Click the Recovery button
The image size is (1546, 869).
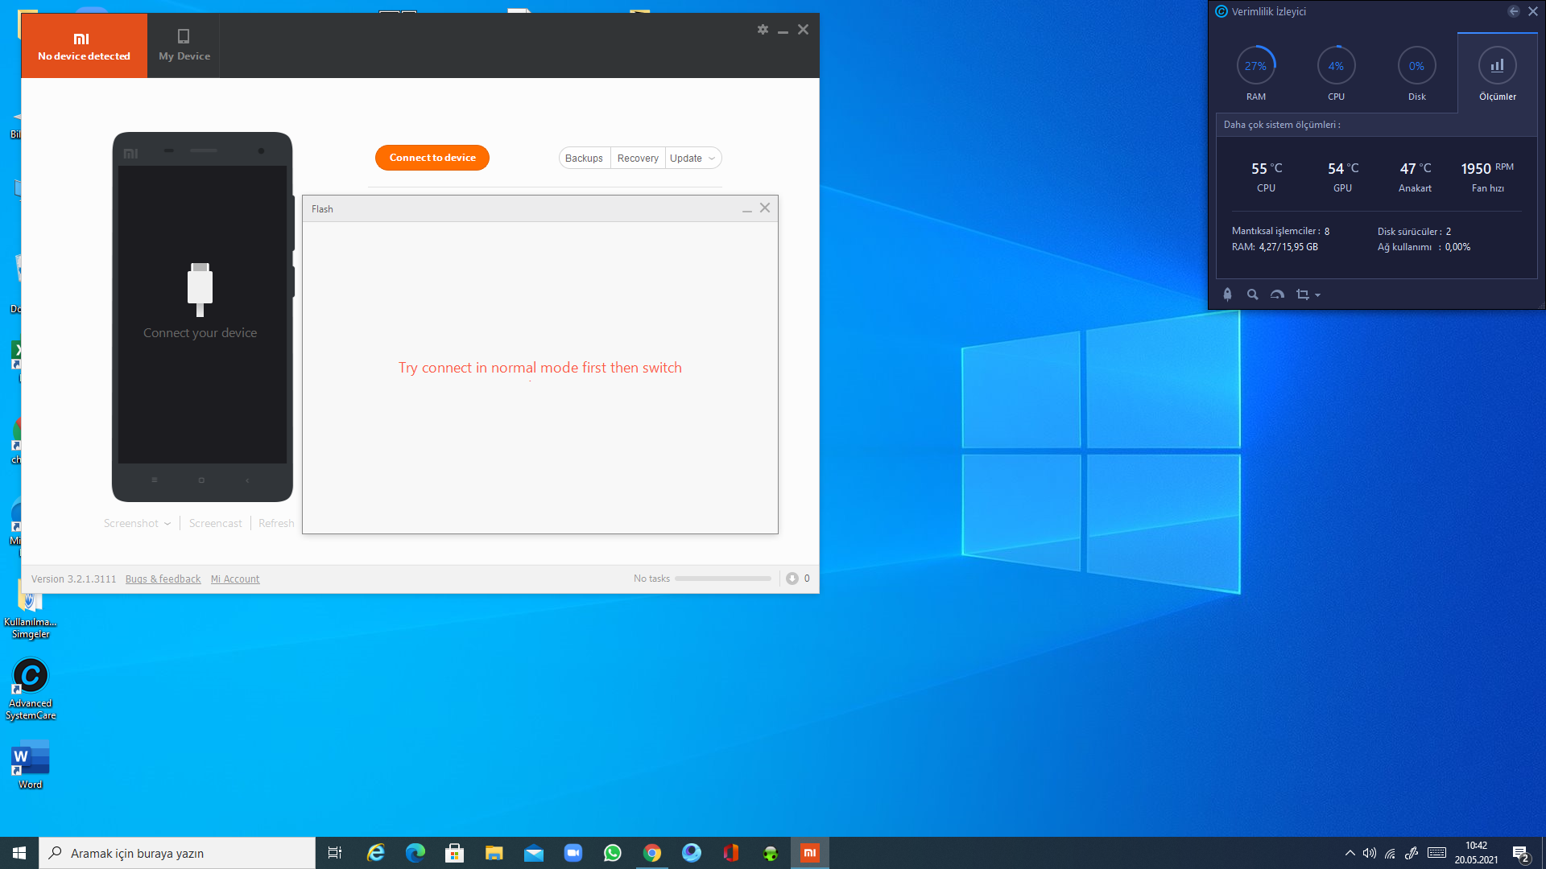point(638,159)
